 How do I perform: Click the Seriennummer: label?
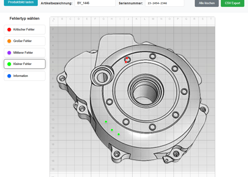[131, 3]
